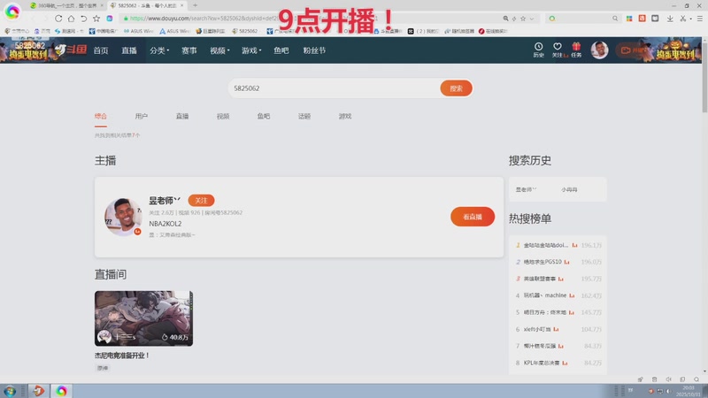The width and height of the screenshot is (708, 398).
Task: Expand the address bar dropdown chevron
Action: [x=532, y=19]
